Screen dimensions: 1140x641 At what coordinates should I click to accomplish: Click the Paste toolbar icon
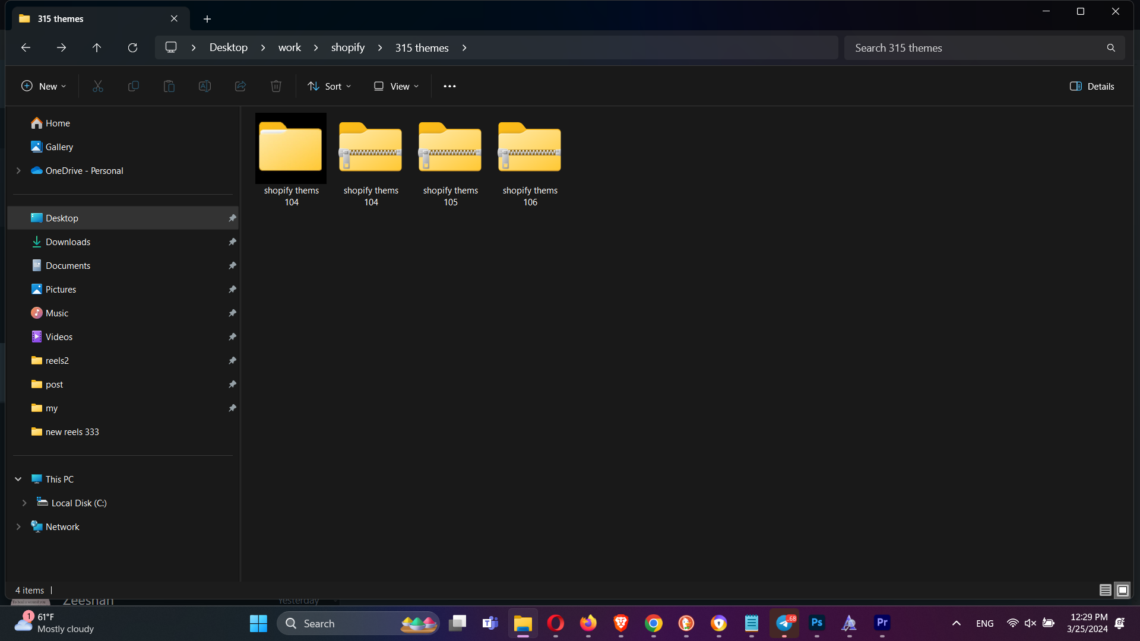pyautogui.click(x=169, y=86)
